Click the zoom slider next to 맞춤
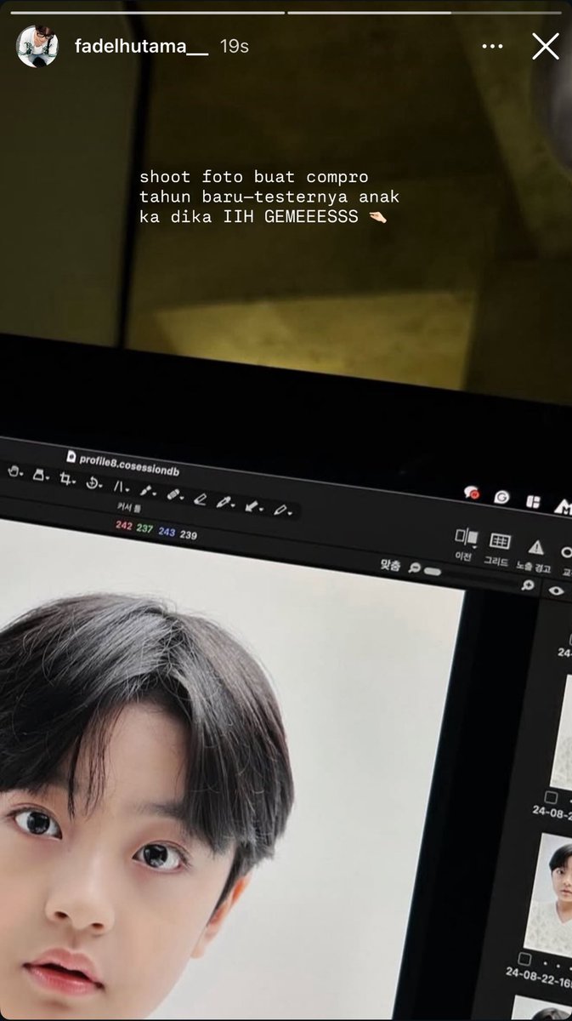Screen dimensions: 572x1021 point(433,571)
